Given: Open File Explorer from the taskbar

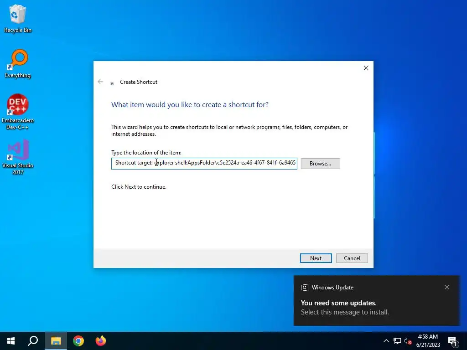Looking at the screenshot, I should pyautogui.click(x=56, y=341).
